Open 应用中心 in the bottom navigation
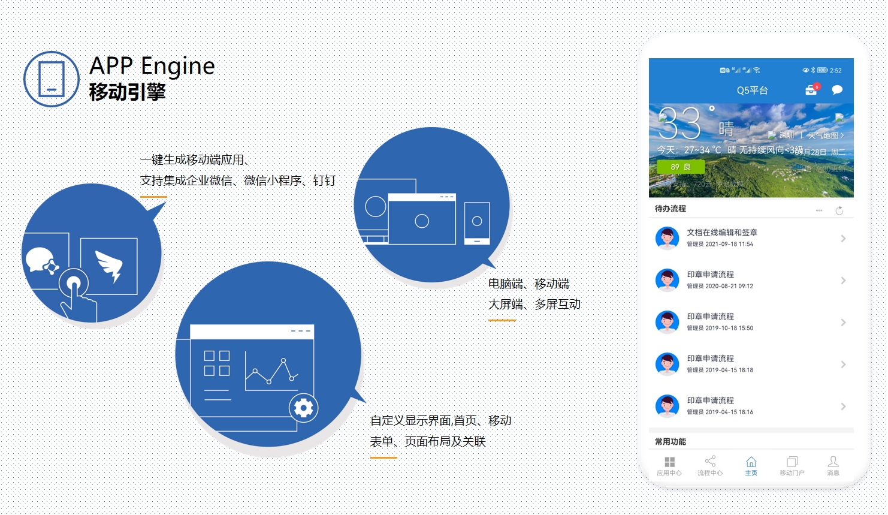The width and height of the screenshot is (888, 515). pyautogui.click(x=669, y=465)
